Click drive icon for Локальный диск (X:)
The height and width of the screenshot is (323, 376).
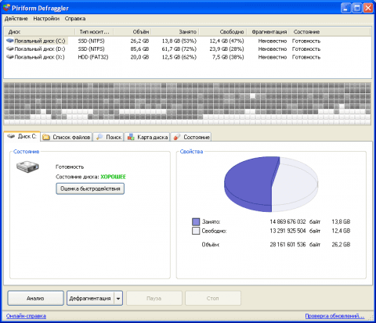(10, 57)
